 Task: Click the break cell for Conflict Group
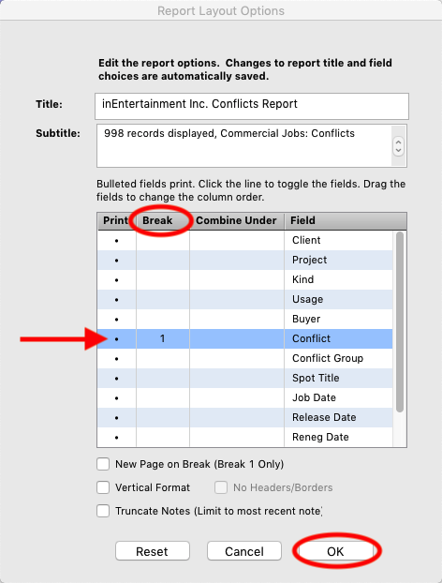tap(163, 358)
